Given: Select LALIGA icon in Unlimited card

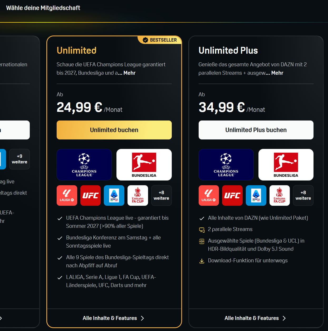Looking at the screenshot, I should click(67, 195).
